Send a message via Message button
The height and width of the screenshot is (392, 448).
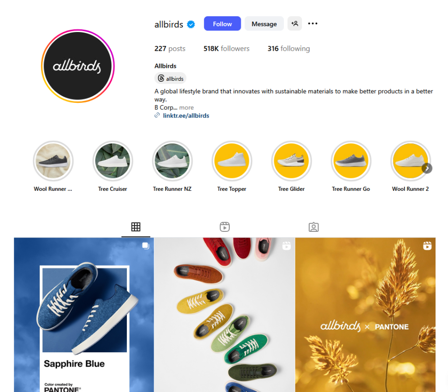[x=264, y=24]
